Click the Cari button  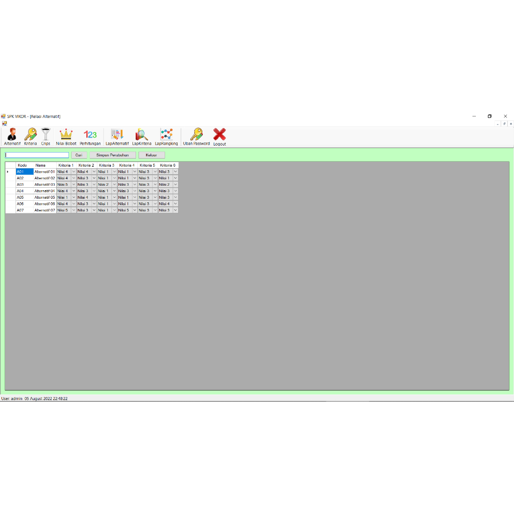click(79, 155)
